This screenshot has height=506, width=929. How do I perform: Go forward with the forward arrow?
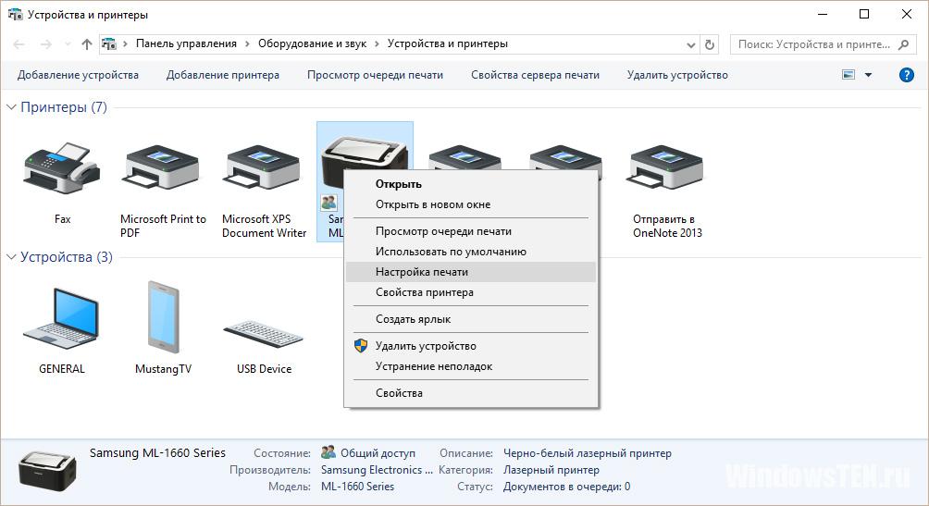coord(45,44)
